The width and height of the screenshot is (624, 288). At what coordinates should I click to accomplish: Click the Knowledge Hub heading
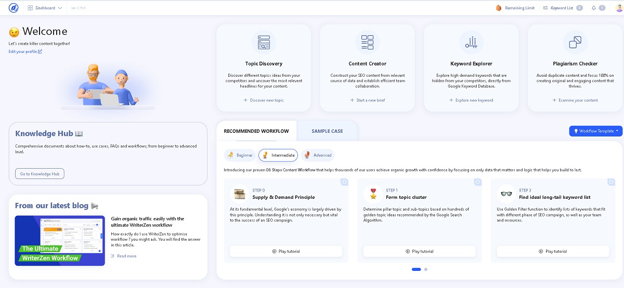[48, 134]
